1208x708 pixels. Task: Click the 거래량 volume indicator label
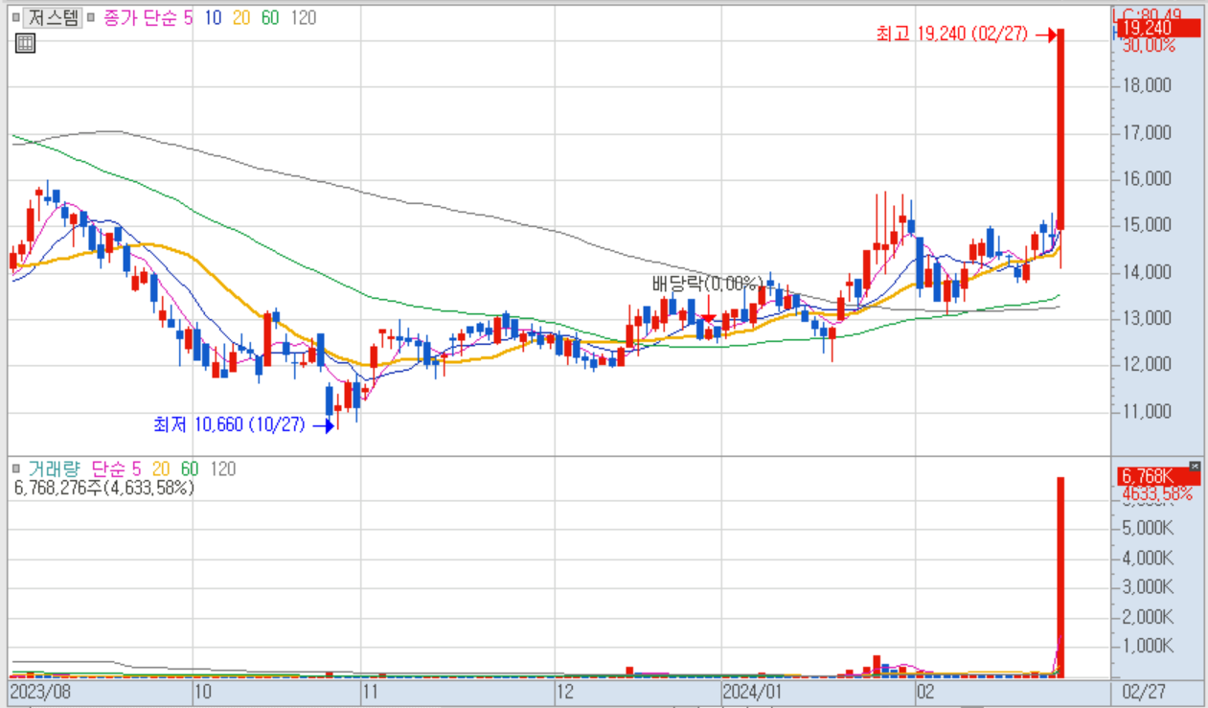coord(54,469)
